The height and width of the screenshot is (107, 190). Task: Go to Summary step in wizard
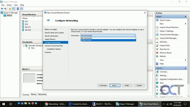point(48,52)
